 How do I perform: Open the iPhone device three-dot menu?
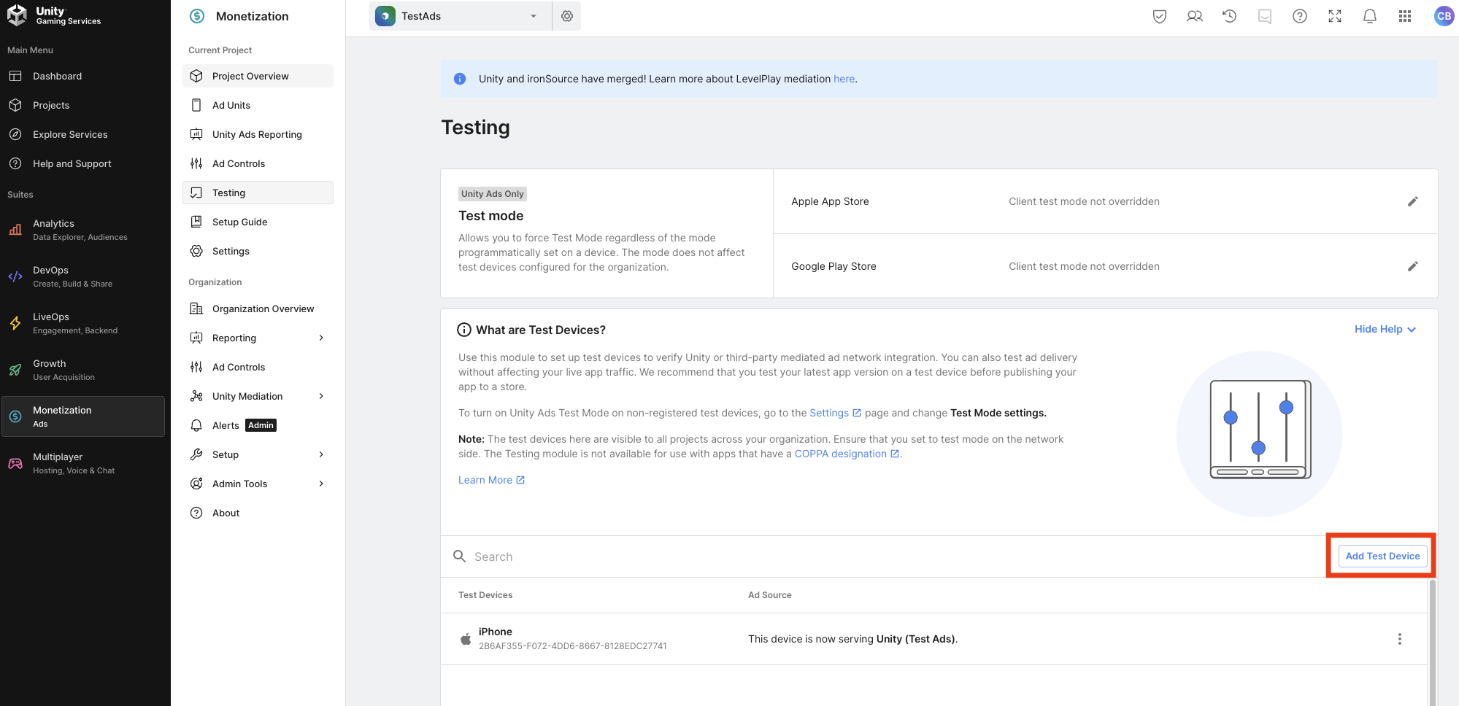[x=1399, y=639]
